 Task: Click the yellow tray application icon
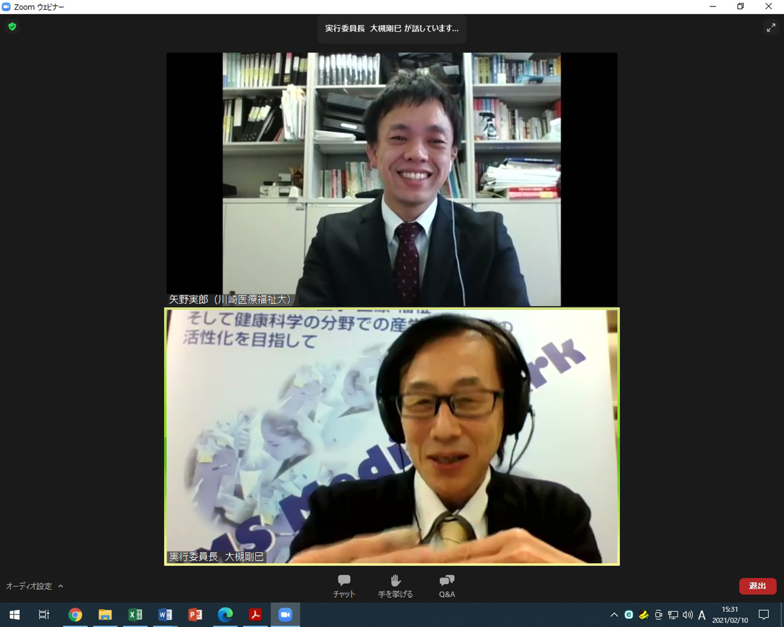click(643, 615)
